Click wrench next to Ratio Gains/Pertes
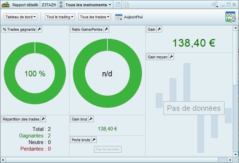The image size is (239, 163). pyautogui.click(x=106, y=29)
